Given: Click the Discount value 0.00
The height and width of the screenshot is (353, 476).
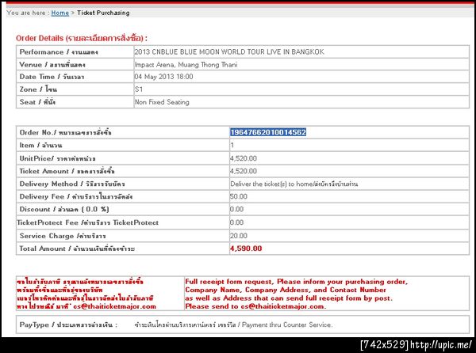Looking at the screenshot, I should tap(236, 209).
